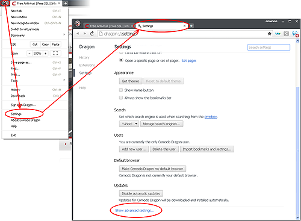Choose Exit from the Dragon menu
Image resolution: width=301 pixels, height=221 pixels.
click(35, 135)
